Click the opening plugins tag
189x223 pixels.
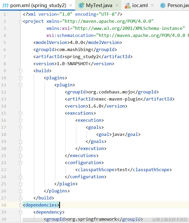55,78
